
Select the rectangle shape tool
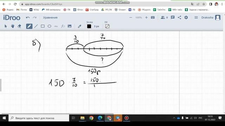coord(43,26)
